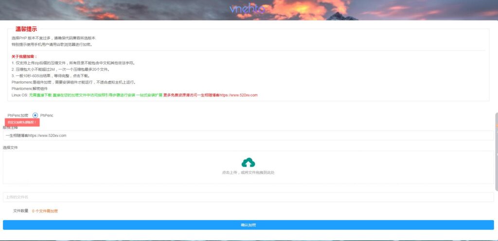The width and height of the screenshot is (498, 241).
Task: Click the orange 0 个文件需加密 counter
Action: pyautogui.click(x=45, y=211)
